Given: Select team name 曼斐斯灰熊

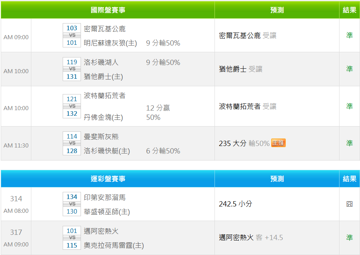Looking at the screenshot, I should (101, 137).
